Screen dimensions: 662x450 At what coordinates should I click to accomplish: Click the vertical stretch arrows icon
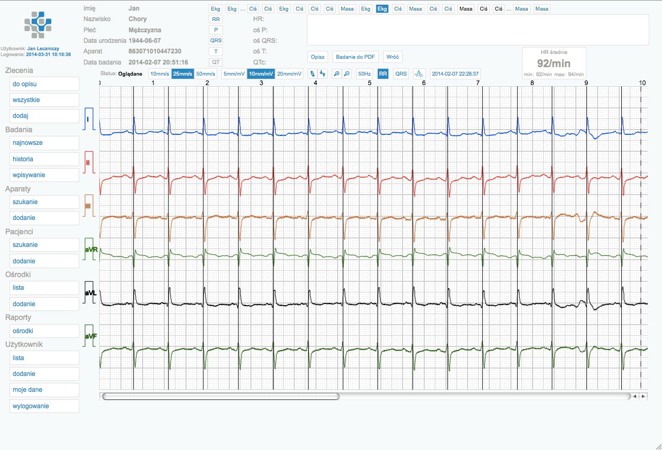pyautogui.click(x=312, y=74)
